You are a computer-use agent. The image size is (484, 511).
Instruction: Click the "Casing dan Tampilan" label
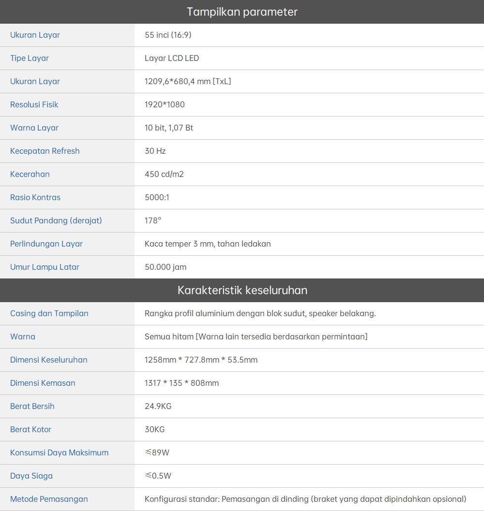[49, 313]
